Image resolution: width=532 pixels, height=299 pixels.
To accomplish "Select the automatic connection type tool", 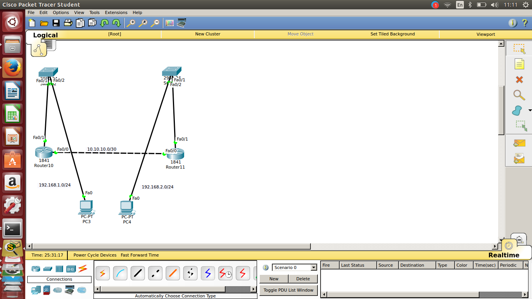I will click(102, 273).
